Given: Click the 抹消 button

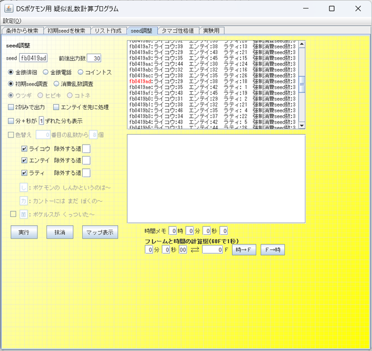Looking at the screenshot, I should [60, 232].
